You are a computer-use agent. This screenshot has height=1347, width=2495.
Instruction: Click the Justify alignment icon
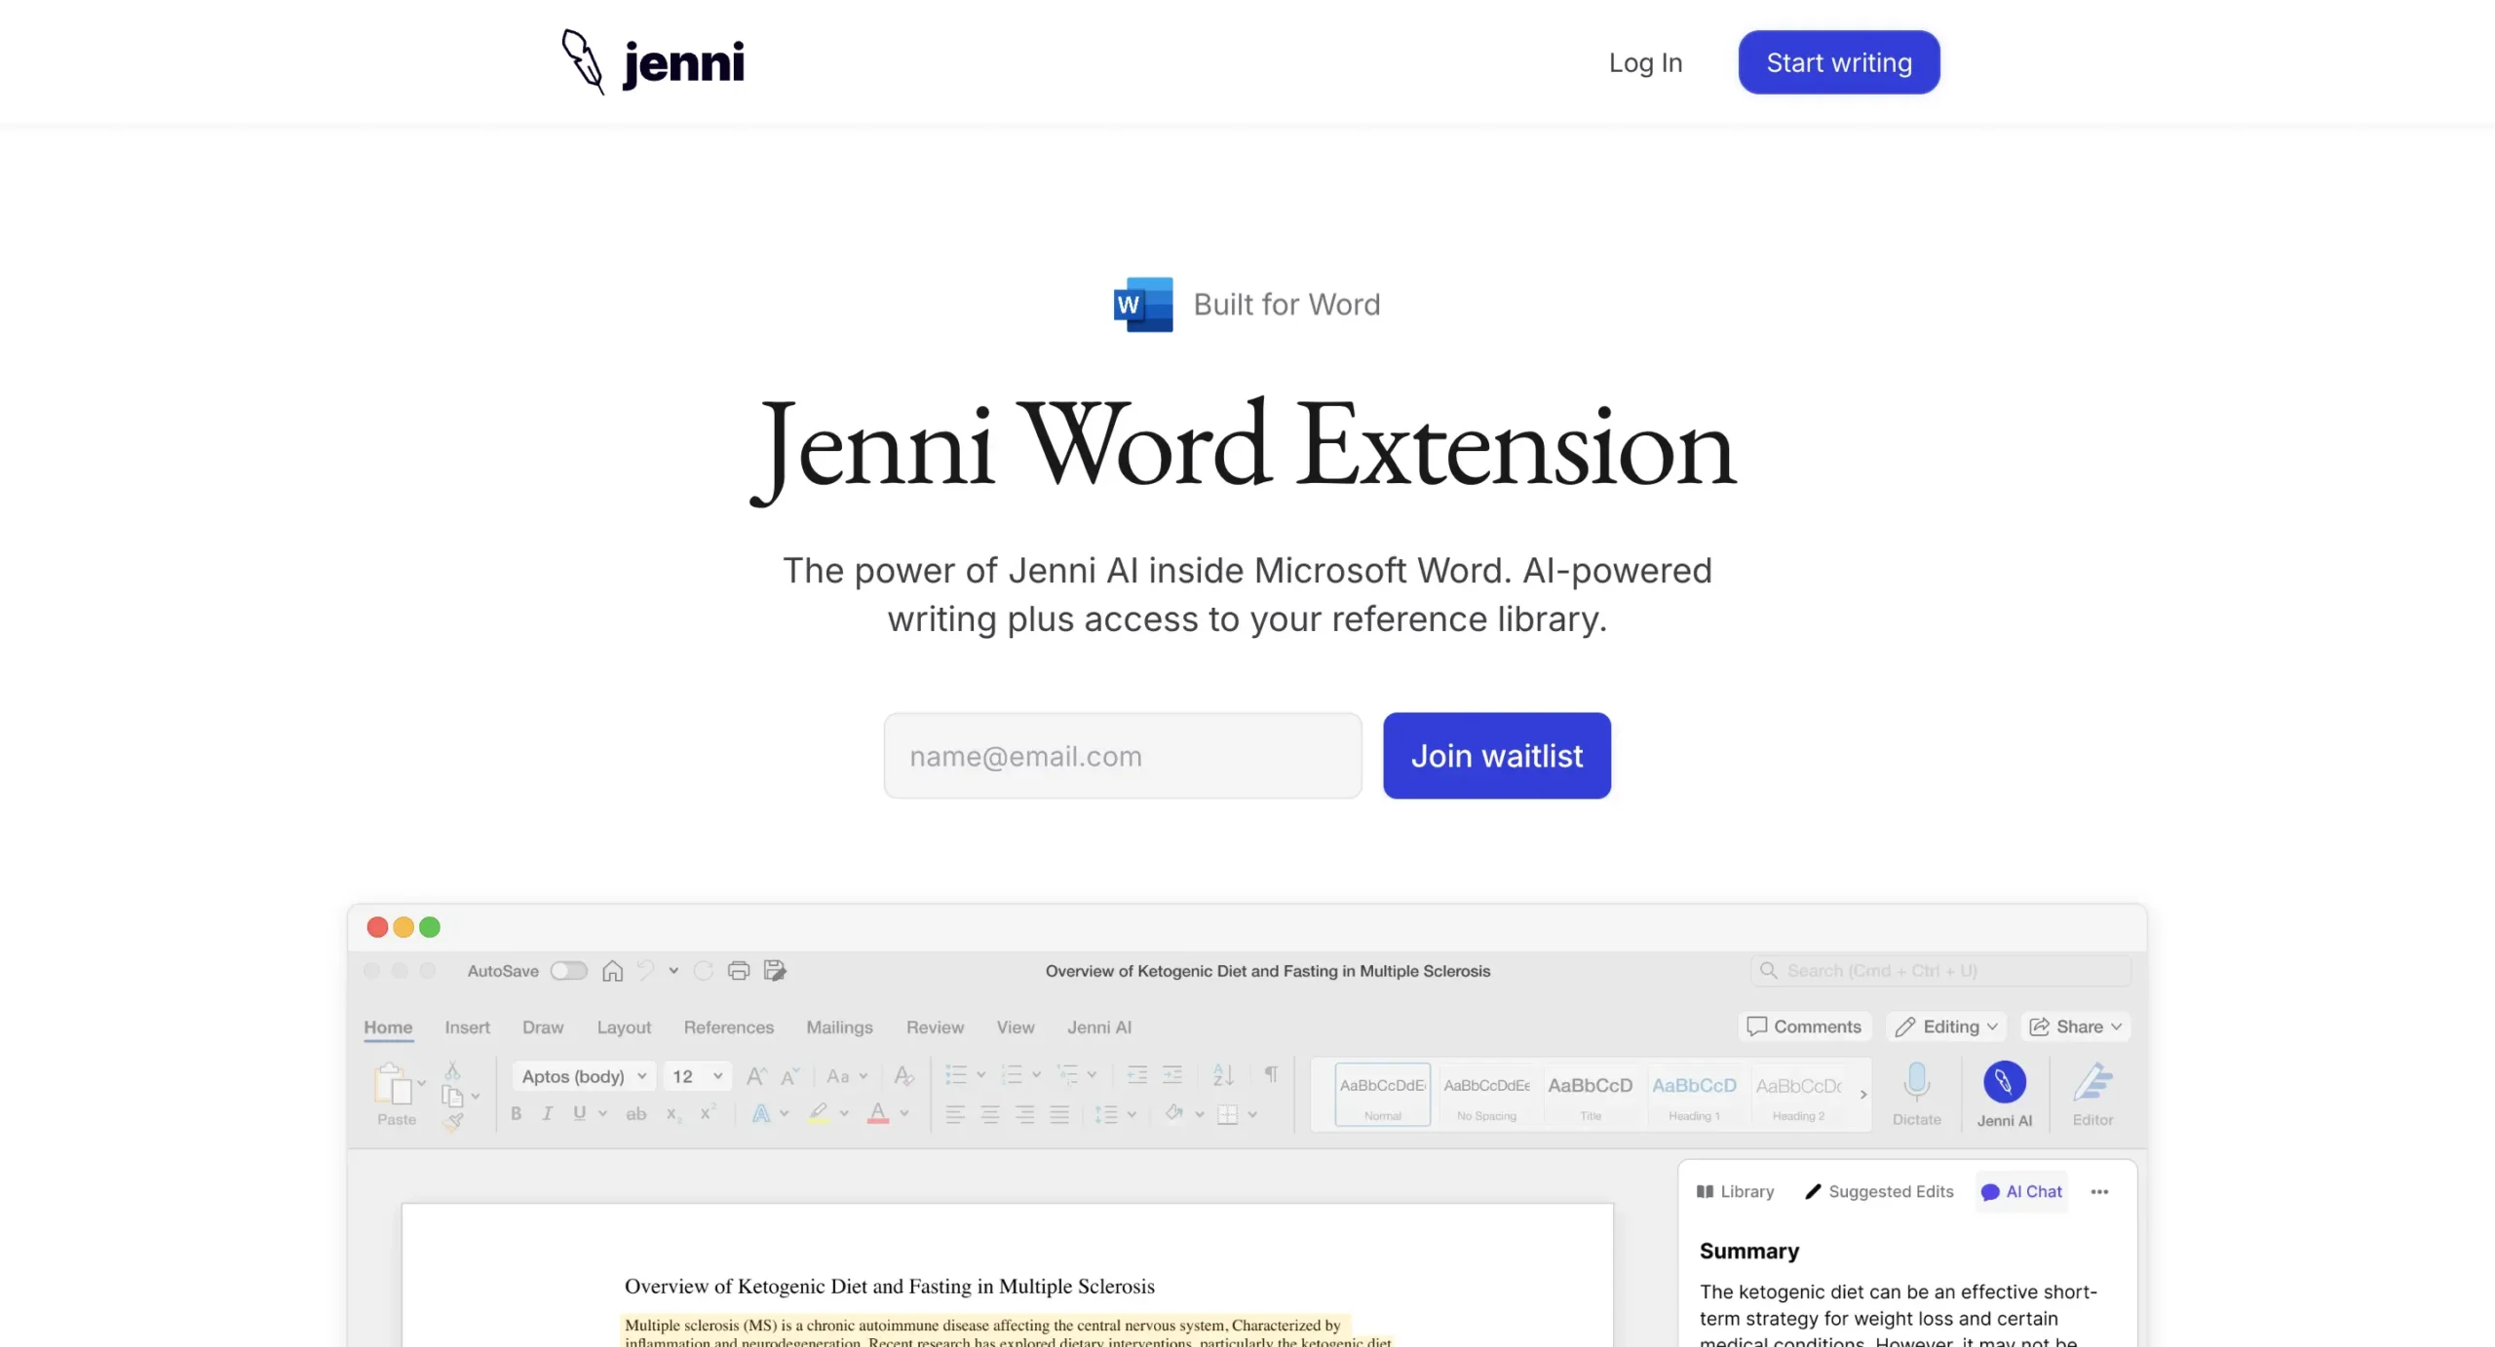(x=1060, y=1114)
